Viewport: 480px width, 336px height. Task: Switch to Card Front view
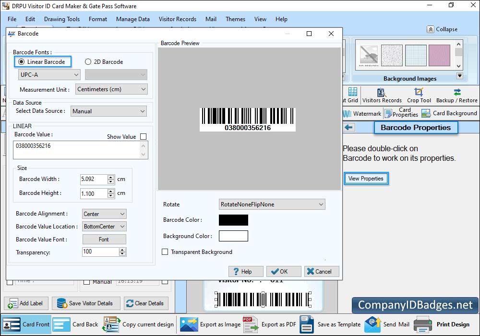[x=26, y=324]
